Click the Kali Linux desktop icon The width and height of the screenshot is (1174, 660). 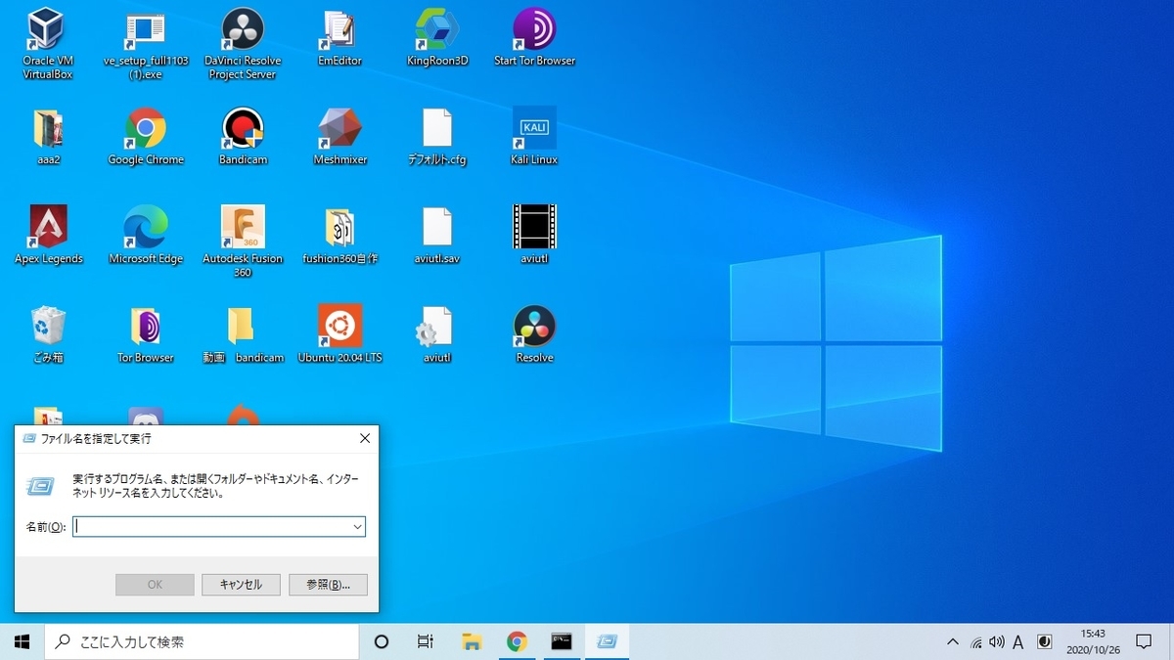tap(534, 137)
